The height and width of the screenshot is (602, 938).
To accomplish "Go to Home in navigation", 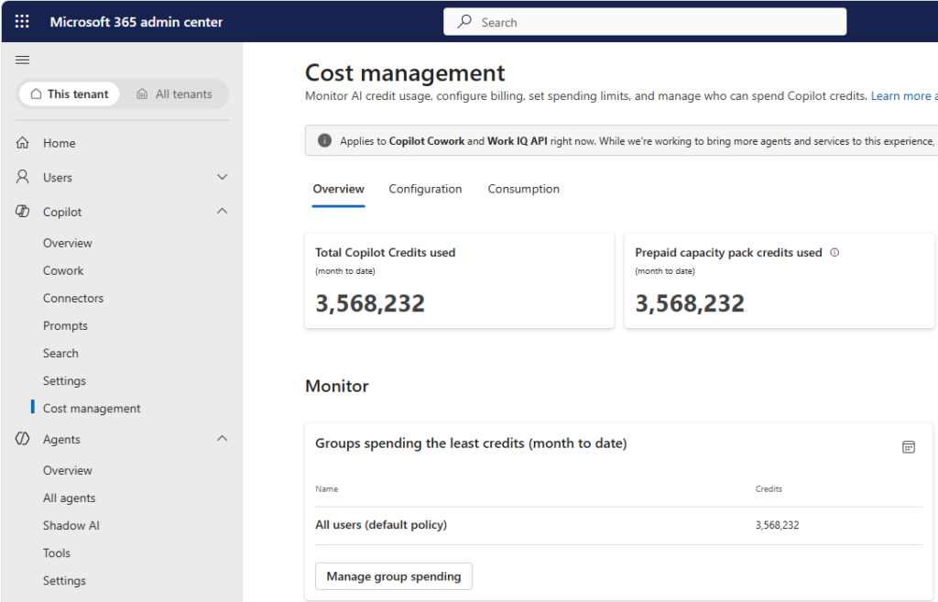I will 60,143.
